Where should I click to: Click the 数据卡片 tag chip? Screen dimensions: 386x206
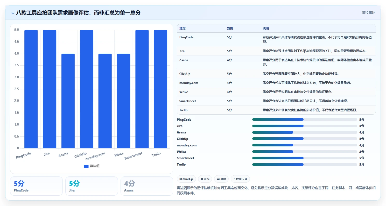(x=240, y=179)
